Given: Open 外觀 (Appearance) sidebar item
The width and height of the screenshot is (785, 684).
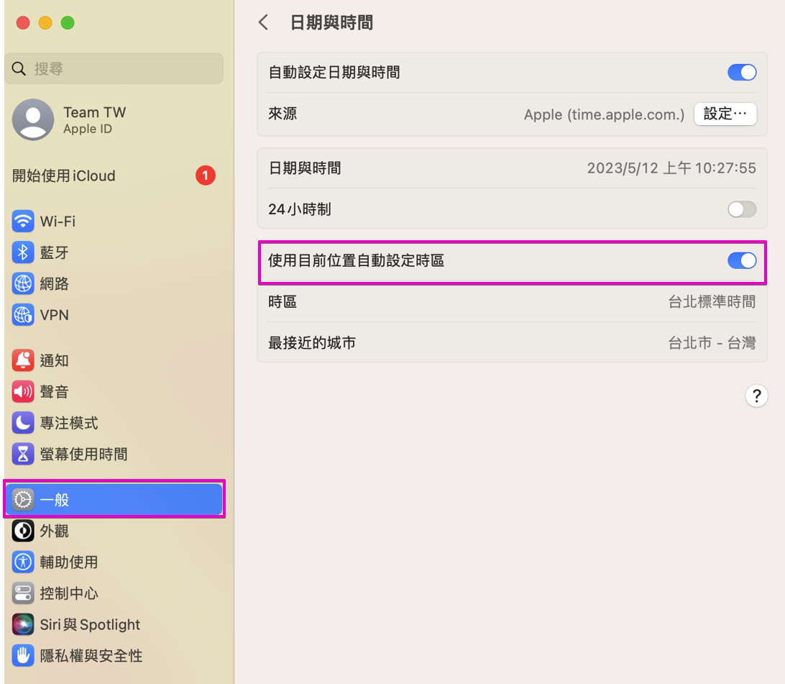Looking at the screenshot, I should [x=55, y=531].
